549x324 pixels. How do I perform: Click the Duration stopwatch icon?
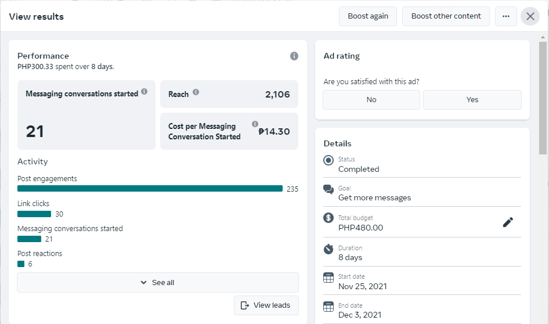[x=328, y=249]
